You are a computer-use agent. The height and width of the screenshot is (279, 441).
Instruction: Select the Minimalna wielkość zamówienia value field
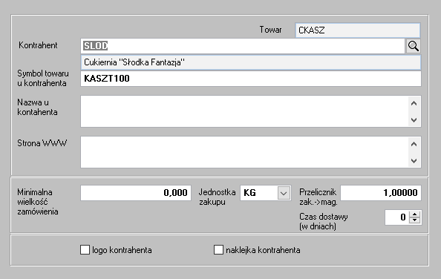click(136, 193)
